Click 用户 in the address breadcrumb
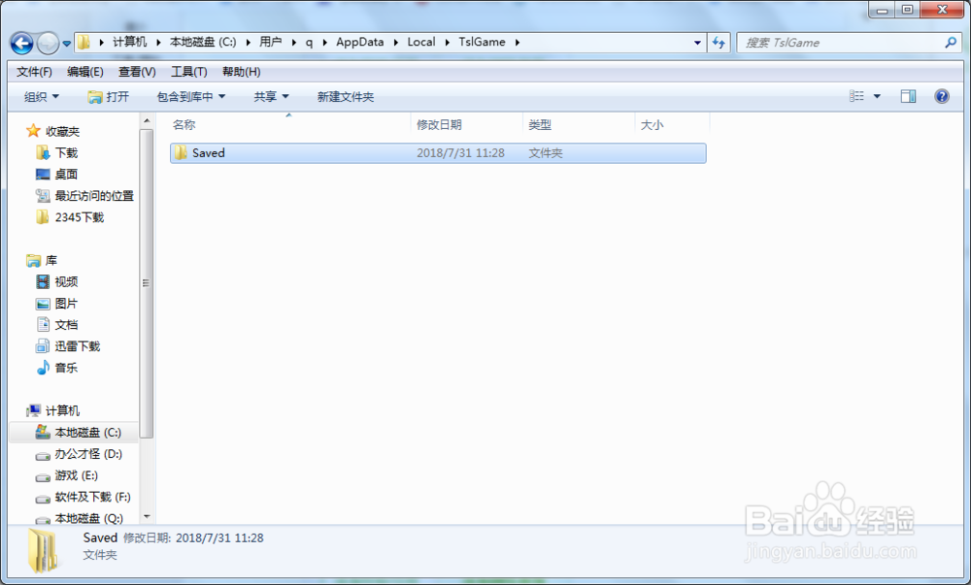 [x=271, y=42]
